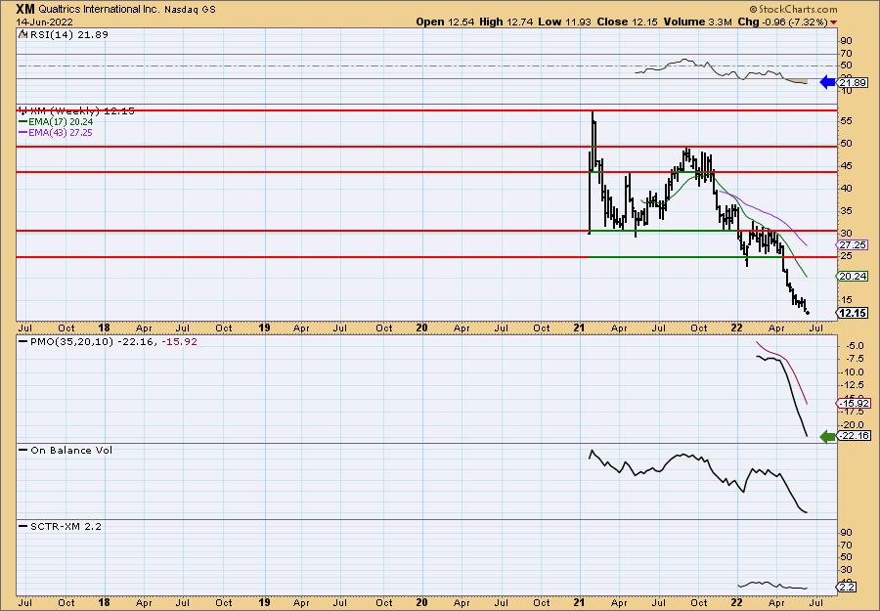Viewport: 880px width, 611px height.
Task: Click the blue arrow pointing at RSI value
Action: point(827,82)
